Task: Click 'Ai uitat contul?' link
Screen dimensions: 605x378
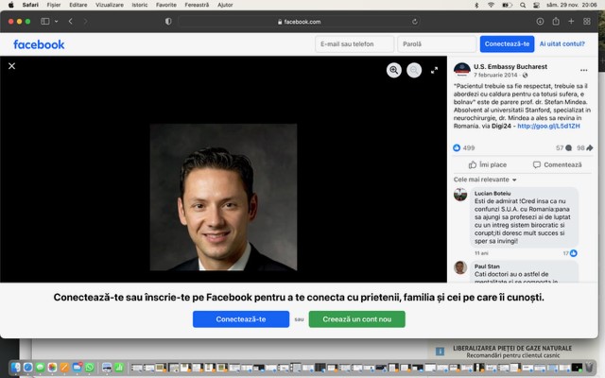Action: coord(562,44)
